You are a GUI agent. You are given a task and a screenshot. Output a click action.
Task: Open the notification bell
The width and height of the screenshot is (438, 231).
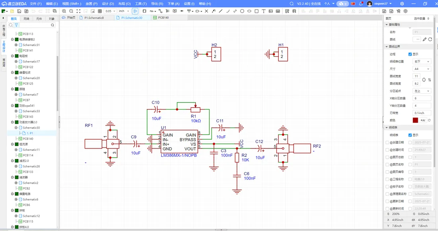[x=361, y=4]
